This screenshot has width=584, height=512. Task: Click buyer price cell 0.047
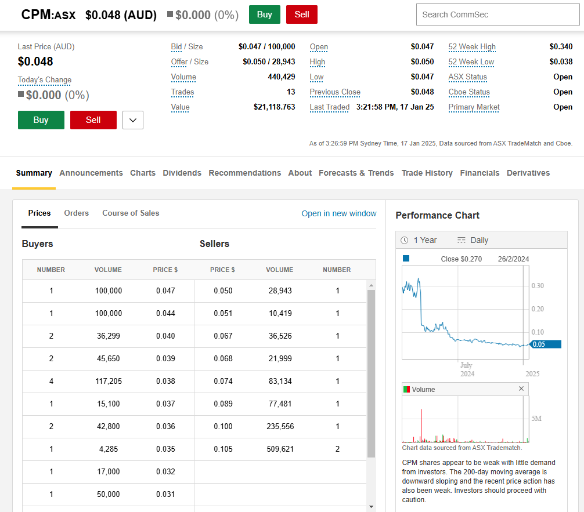click(x=166, y=291)
